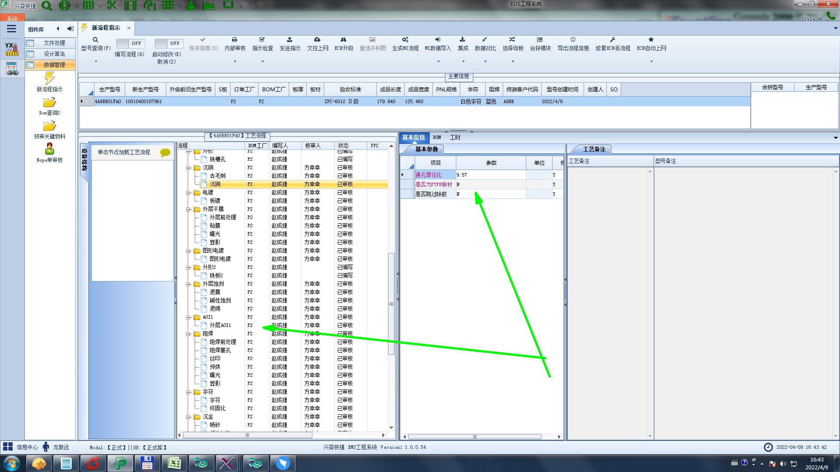Collapse the 阻焊 tree folder
The image size is (840, 472).
pos(188,334)
